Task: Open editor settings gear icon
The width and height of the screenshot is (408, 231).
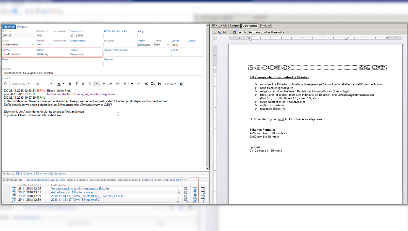Action: [181, 84]
